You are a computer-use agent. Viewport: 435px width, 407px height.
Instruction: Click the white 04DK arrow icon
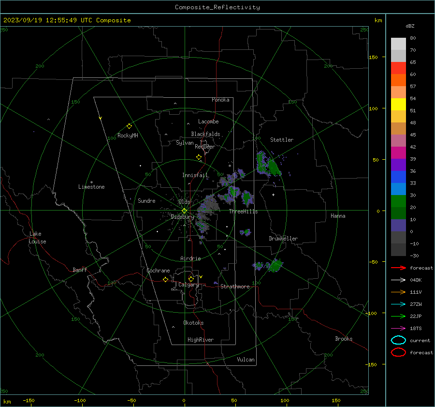tap(398, 280)
